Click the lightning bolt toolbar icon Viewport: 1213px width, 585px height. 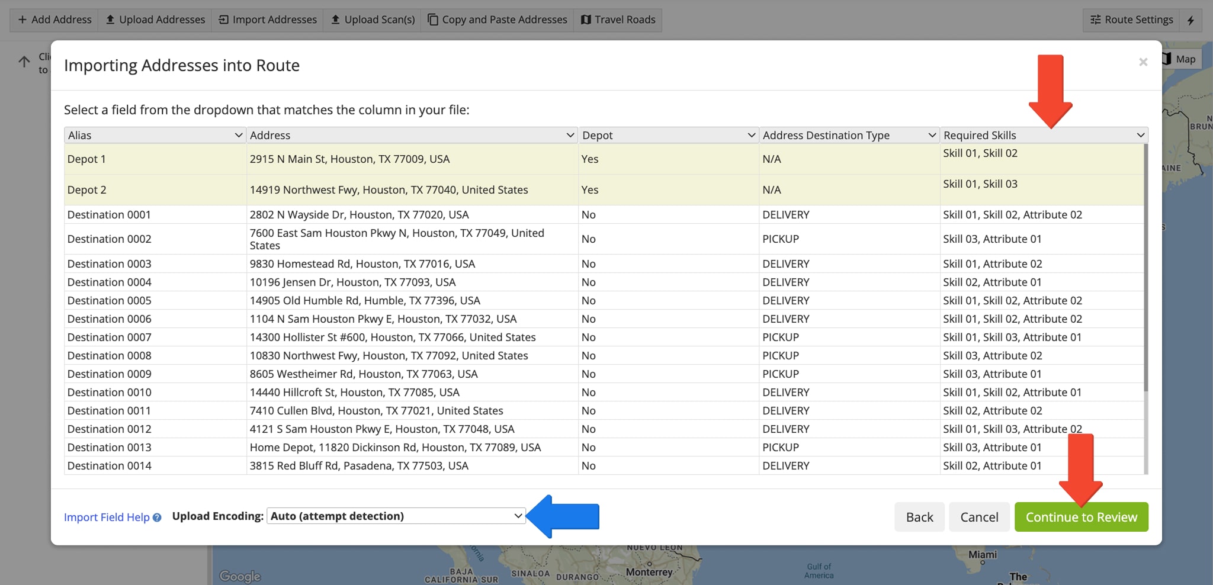1190,20
